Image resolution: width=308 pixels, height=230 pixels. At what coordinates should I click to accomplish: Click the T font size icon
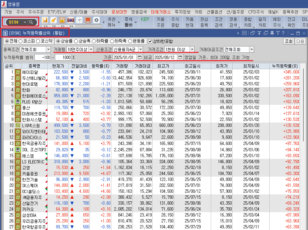tap(278, 33)
